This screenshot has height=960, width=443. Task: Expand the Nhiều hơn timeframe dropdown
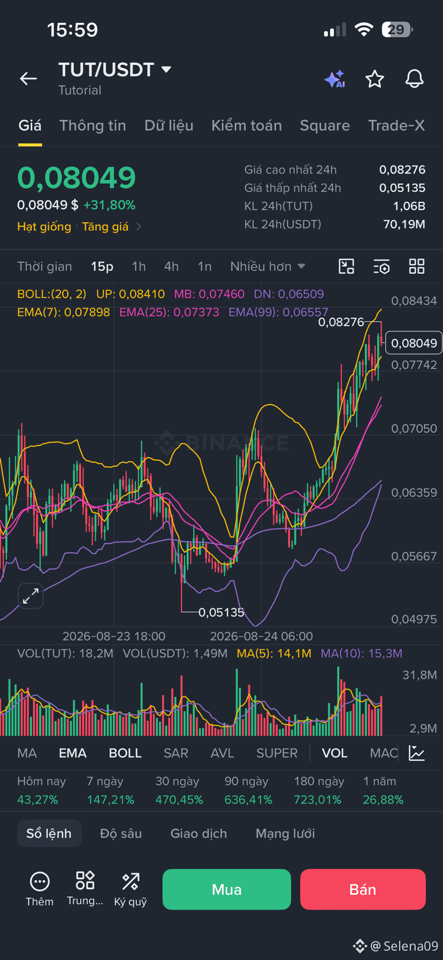[268, 266]
